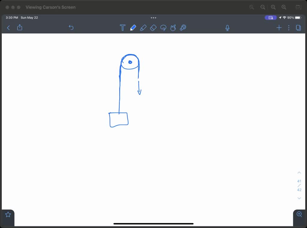Open the zoom writing box magnifier
This screenshot has height=228, width=307.
299,214
